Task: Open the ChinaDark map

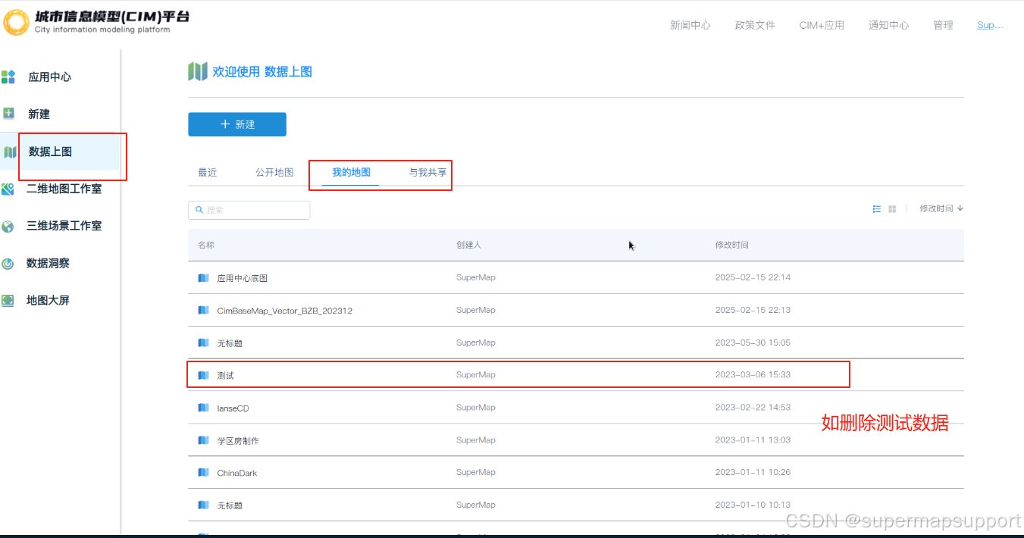Action: coord(576,473)
